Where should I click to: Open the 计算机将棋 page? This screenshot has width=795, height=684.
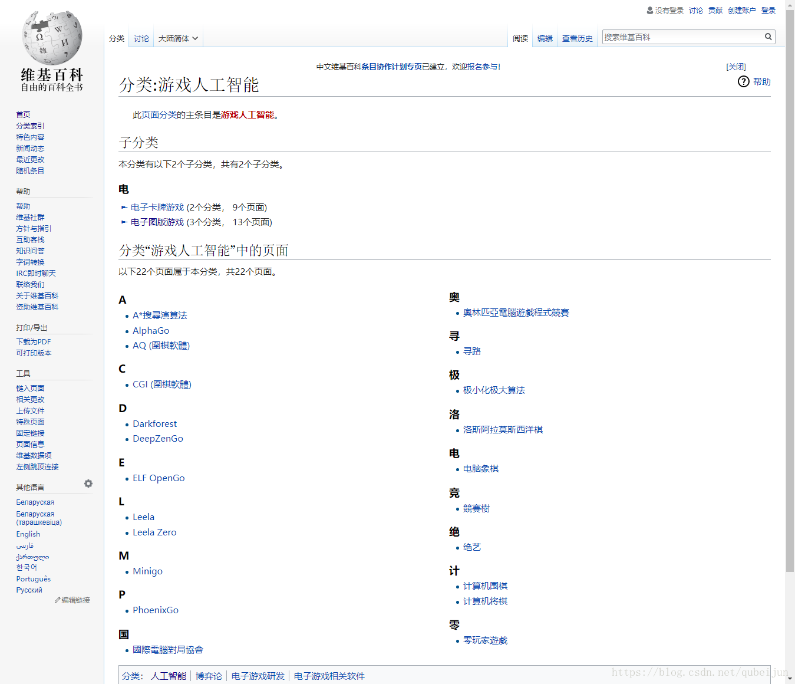tap(485, 601)
